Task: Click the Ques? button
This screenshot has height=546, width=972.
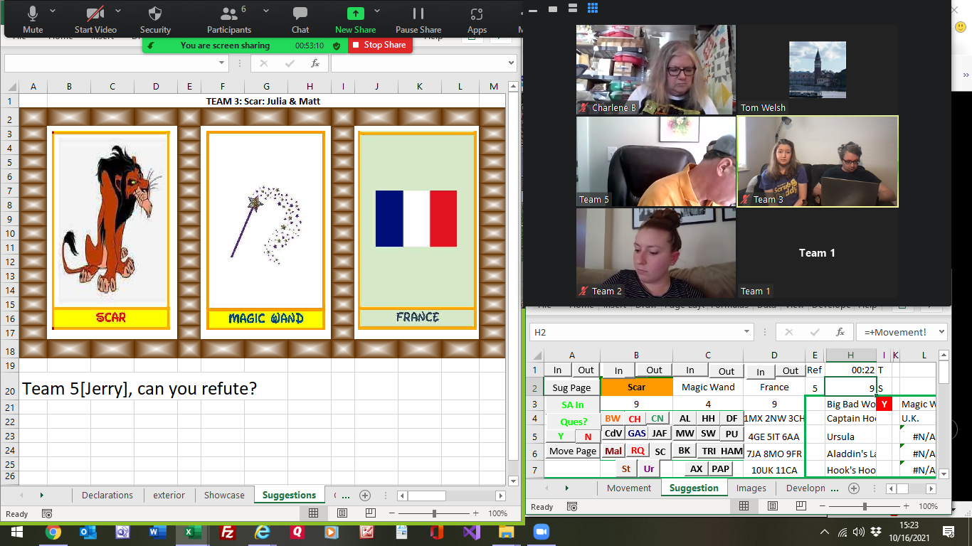Action: tap(574, 422)
